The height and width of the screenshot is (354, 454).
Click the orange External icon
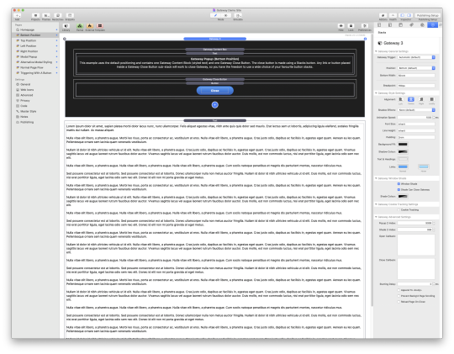coord(90,26)
